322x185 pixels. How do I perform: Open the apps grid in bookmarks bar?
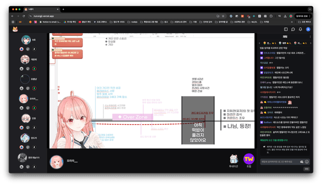point(13,22)
